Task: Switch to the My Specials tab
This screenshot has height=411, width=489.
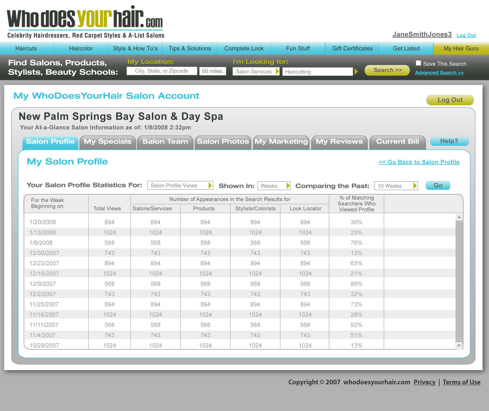Action: [108, 142]
